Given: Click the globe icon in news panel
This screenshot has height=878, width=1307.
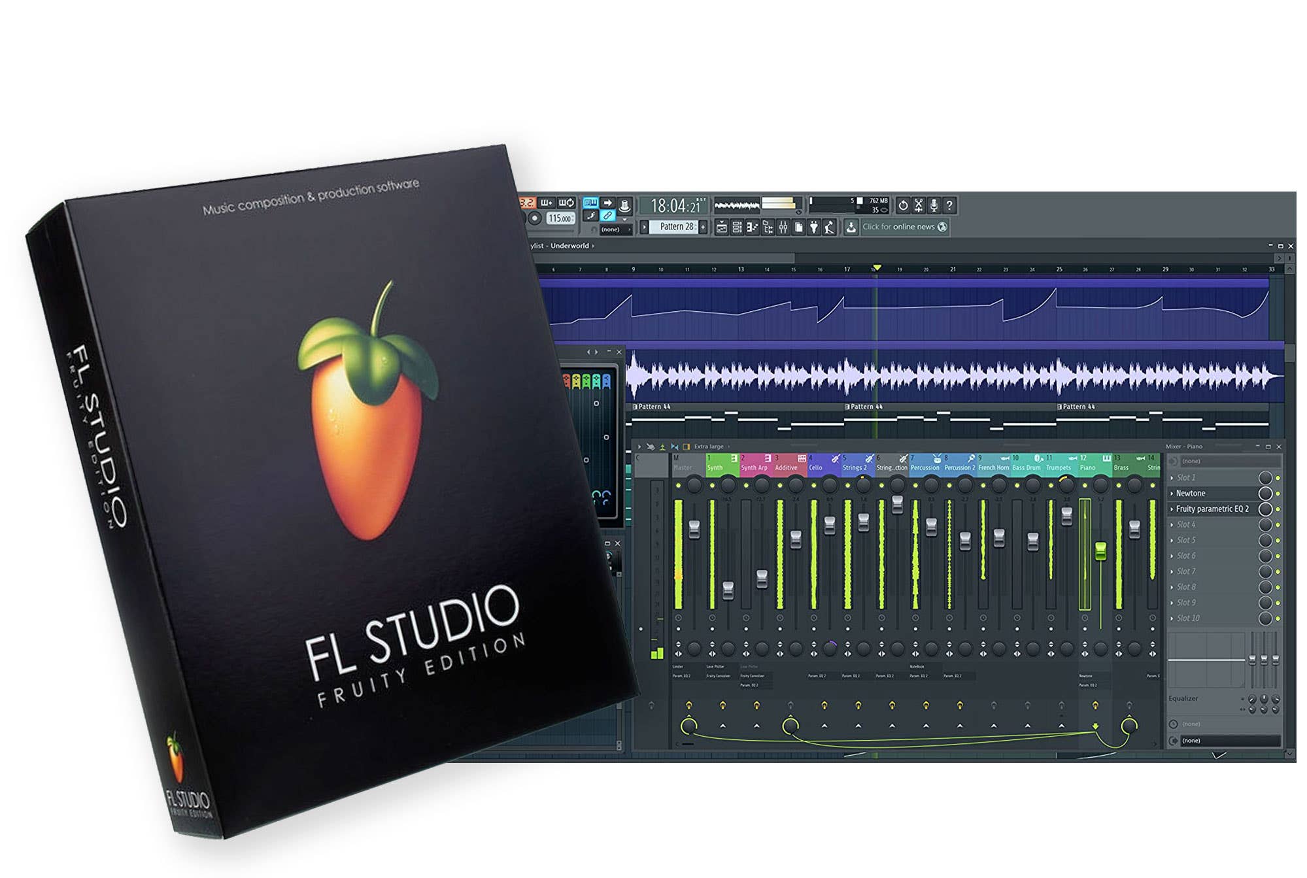Looking at the screenshot, I should click(942, 226).
